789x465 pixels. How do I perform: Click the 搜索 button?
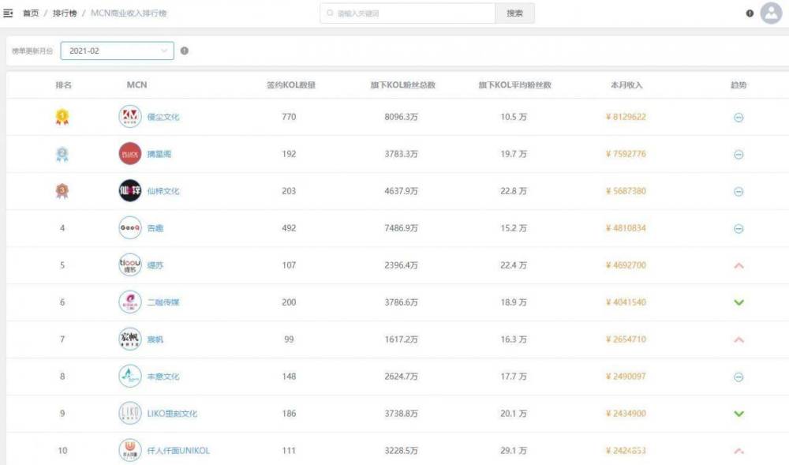[514, 13]
